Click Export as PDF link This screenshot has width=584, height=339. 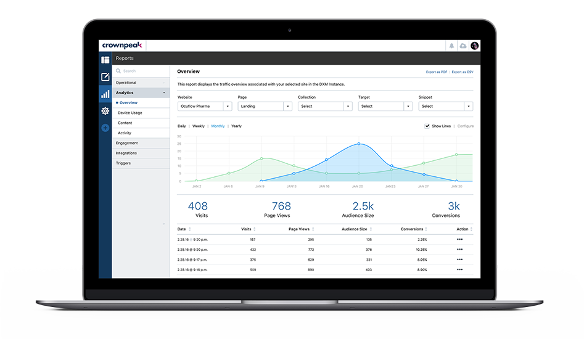pos(436,72)
